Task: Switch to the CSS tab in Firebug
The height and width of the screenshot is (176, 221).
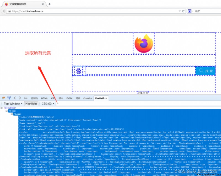Action: point(53,98)
